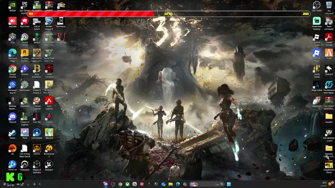335x188 pixels.
Task: Select the Discord desktop icon
Action: pos(12,118)
